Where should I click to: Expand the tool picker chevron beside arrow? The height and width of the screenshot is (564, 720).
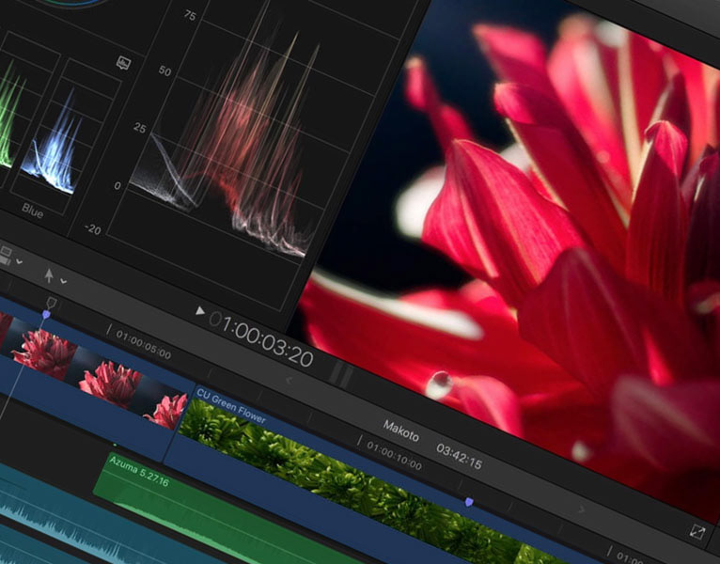click(x=64, y=281)
